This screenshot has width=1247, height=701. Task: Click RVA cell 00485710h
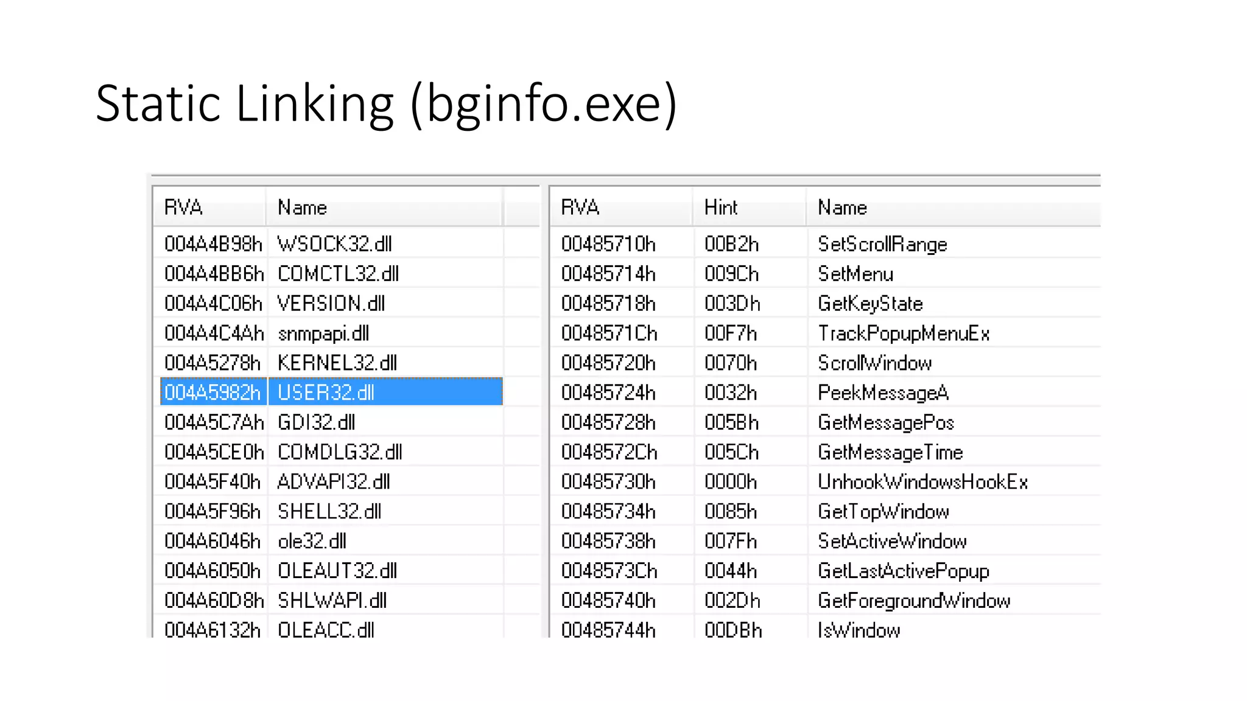tap(608, 244)
